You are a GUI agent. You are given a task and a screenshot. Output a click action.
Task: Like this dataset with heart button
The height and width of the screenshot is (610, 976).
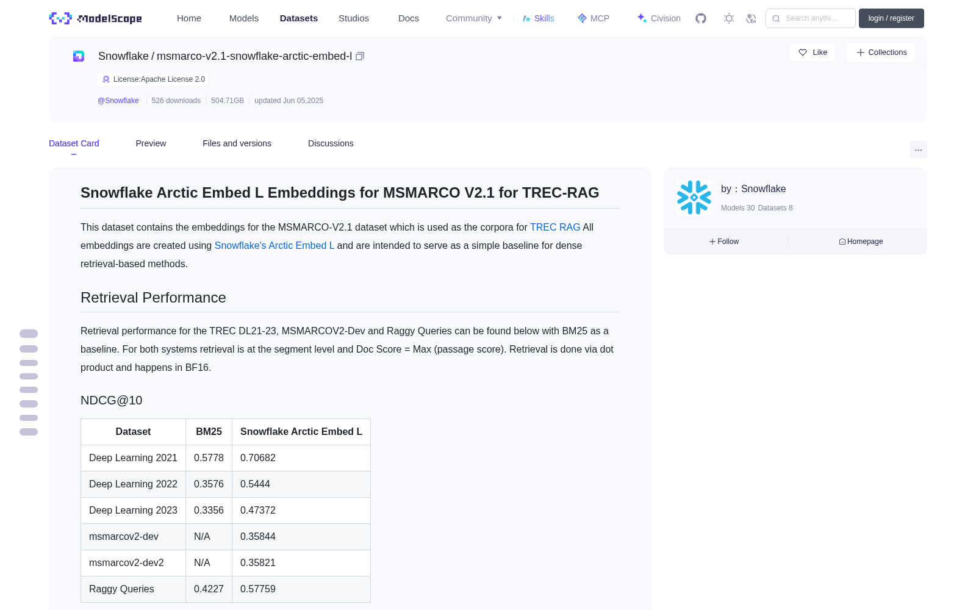click(x=812, y=52)
